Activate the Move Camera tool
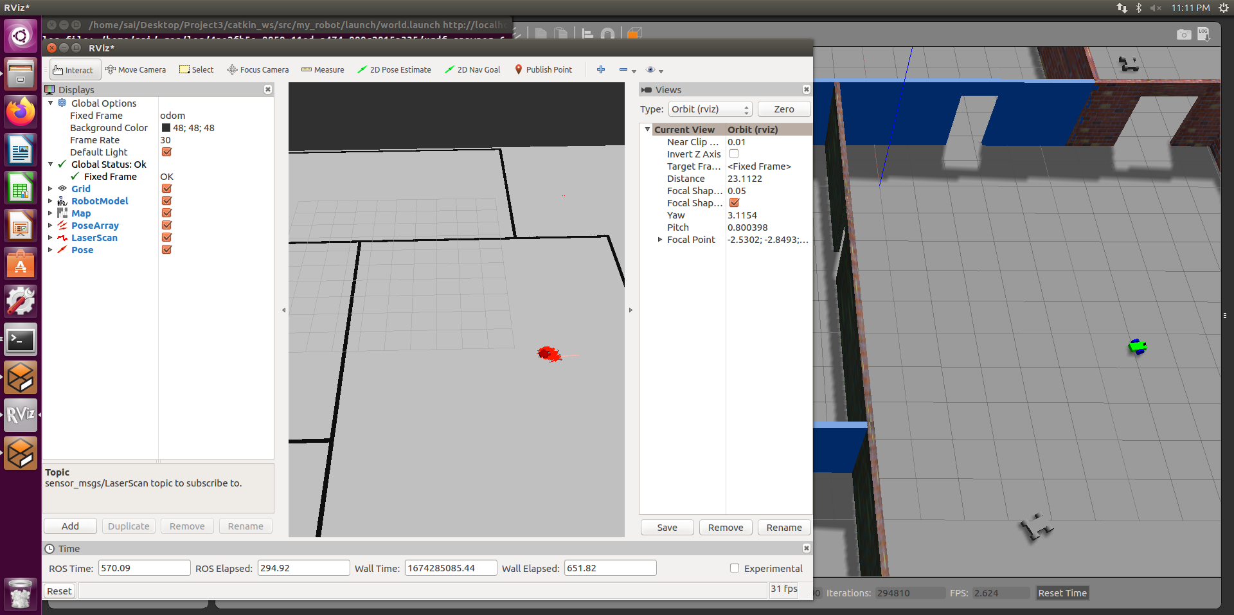This screenshot has height=615, width=1234. [x=136, y=69]
